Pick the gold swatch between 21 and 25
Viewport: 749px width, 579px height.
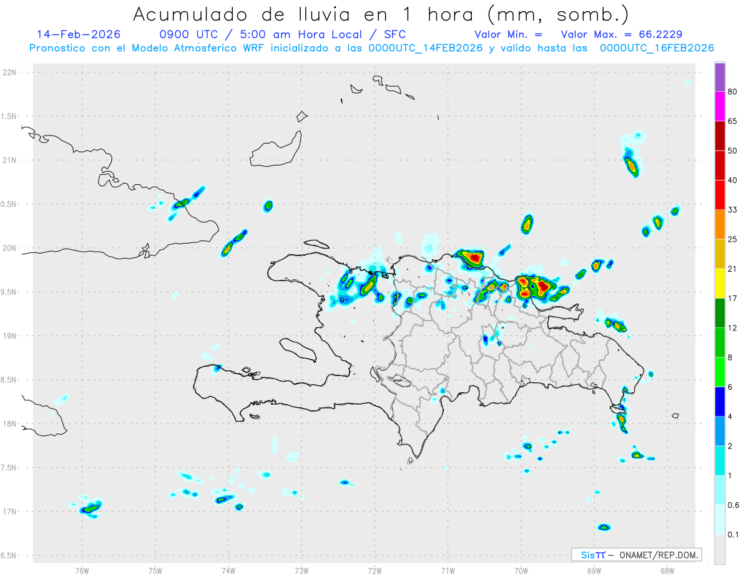coord(720,254)
